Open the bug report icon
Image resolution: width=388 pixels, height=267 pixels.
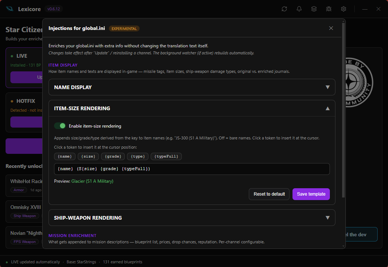(329, 9)
